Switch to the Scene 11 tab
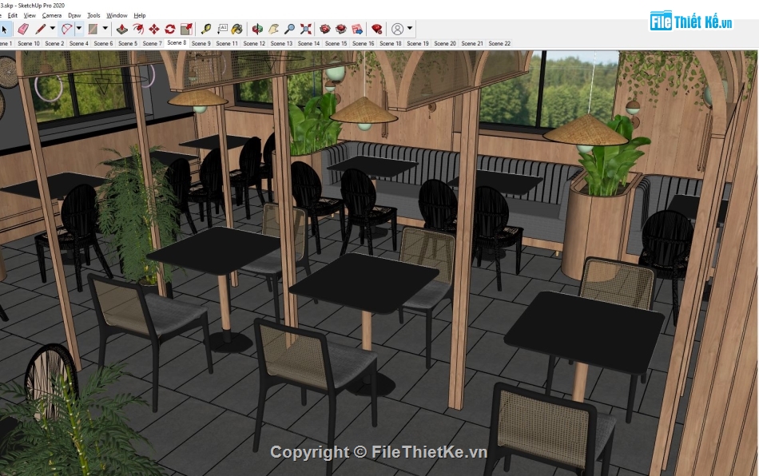The image size is (759, 476). (227, 44)
